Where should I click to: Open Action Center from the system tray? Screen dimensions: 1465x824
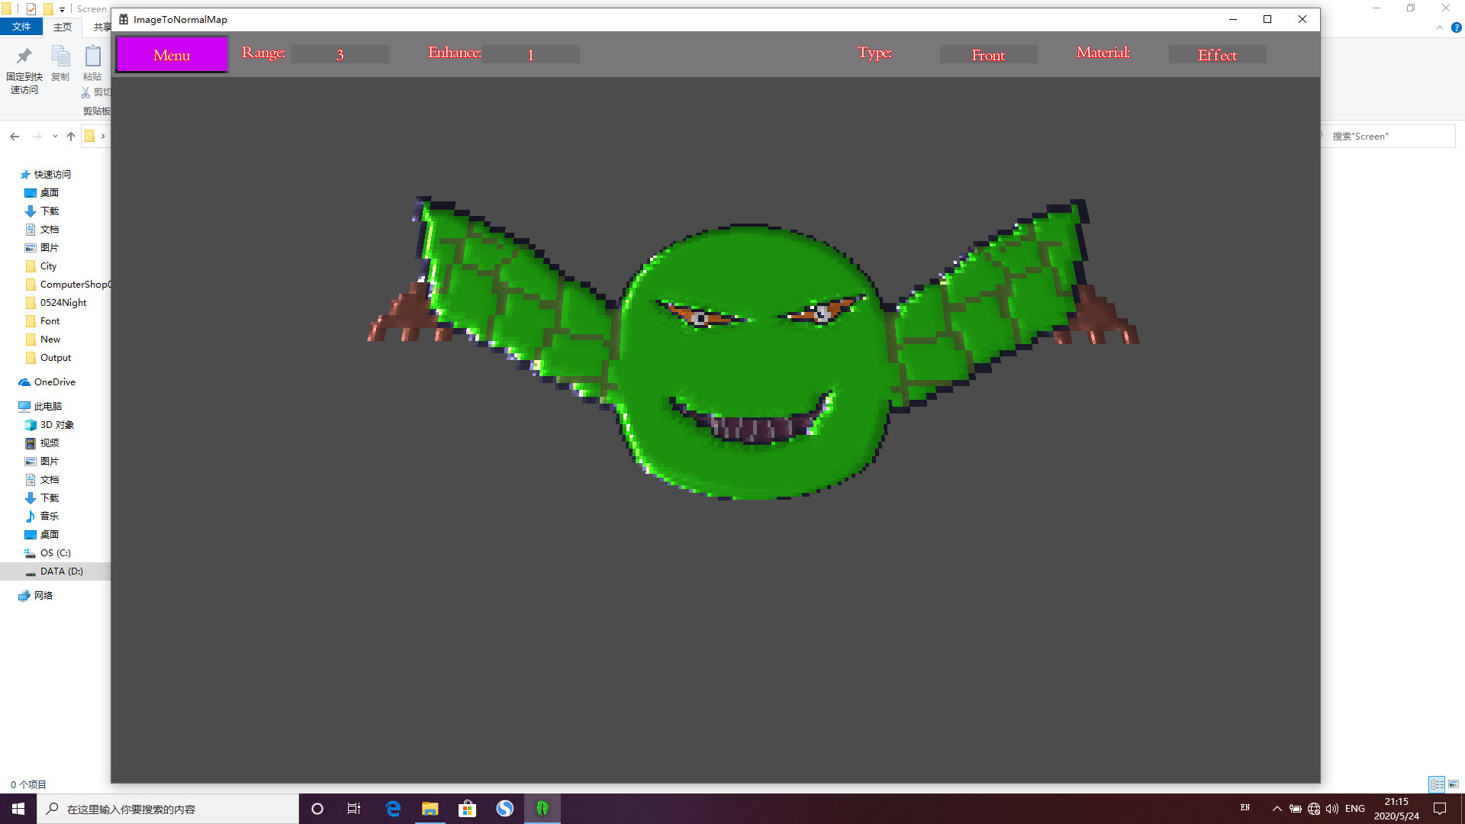pos(1441,808)
